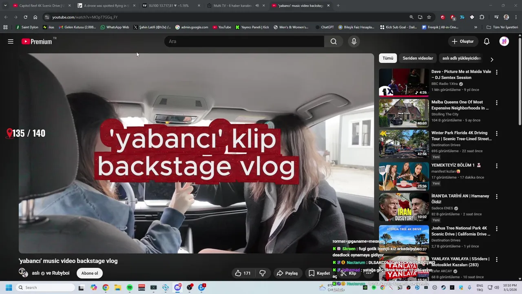Select the Seriden videolar filter chip

click(418, 58)
